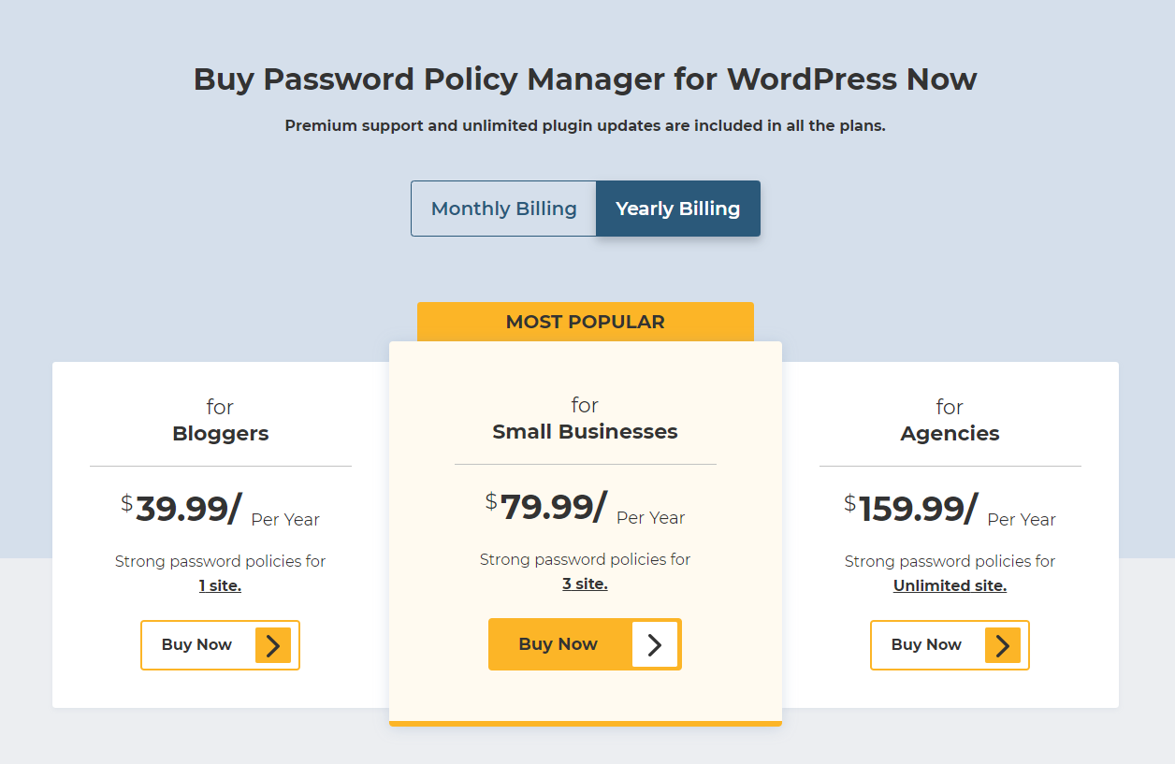The image size is (1175, 764).
Task: Click the white arrow icon on the Small Businesses plan
Action: pyautogui.click(x=655, y=644)
